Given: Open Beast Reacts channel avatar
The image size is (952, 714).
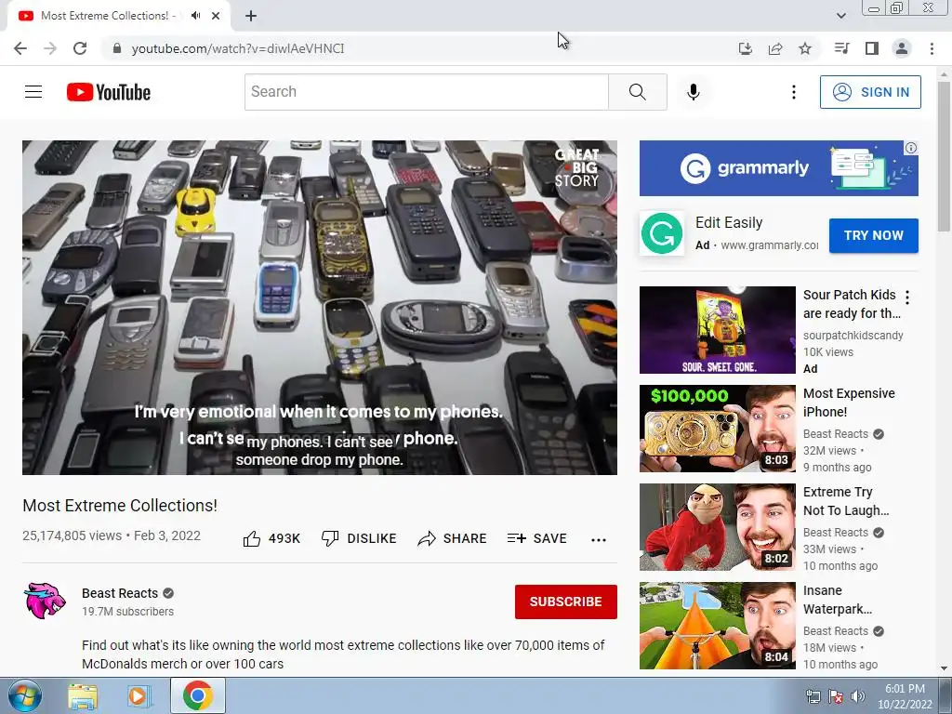Looking at the screenshot, I should (x=45, y=602).
